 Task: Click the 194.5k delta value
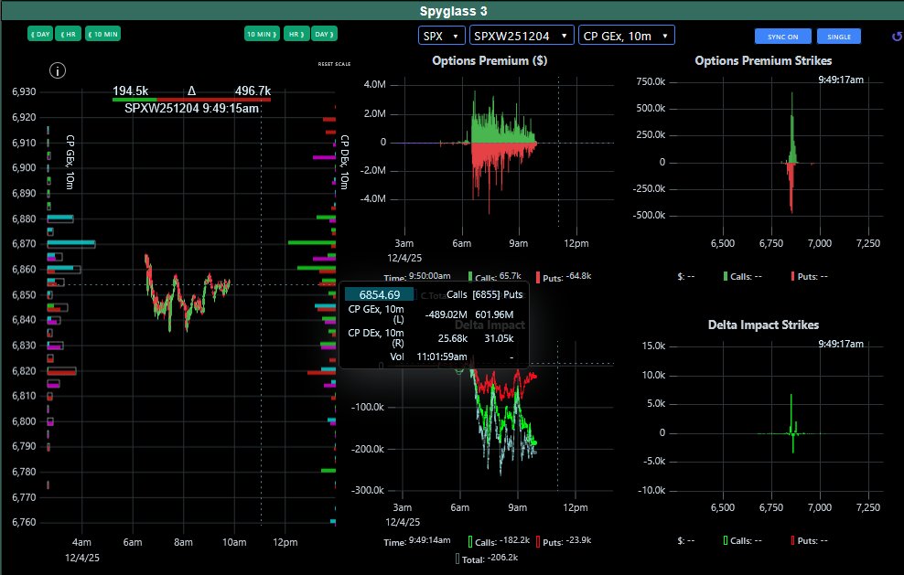click(130, 91)
